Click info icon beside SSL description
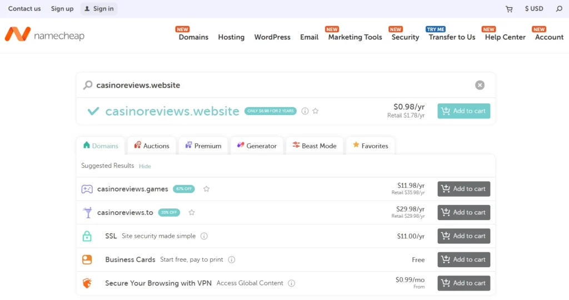The height and width of the screenshot is (300, 569). (x=204, y=236)
